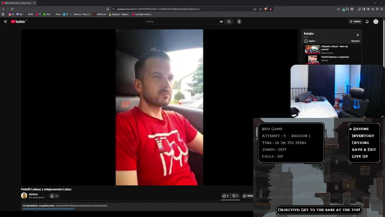The height and width of the screenshot is (217, 385).
Task: Dislike the video with thumbs down
Action: coord(235,196)
